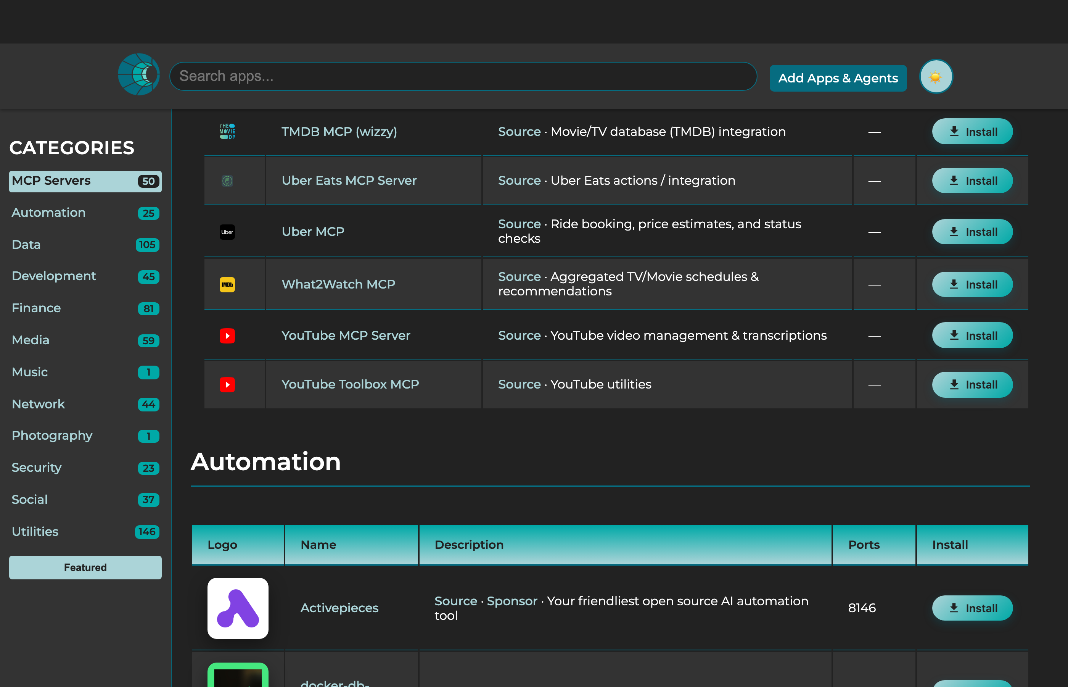Open Uber Eats MCP Server name link
Image resolution: width=1068 pixels, height=687 pixels.
pyautogui.click(x=349, y=181)
